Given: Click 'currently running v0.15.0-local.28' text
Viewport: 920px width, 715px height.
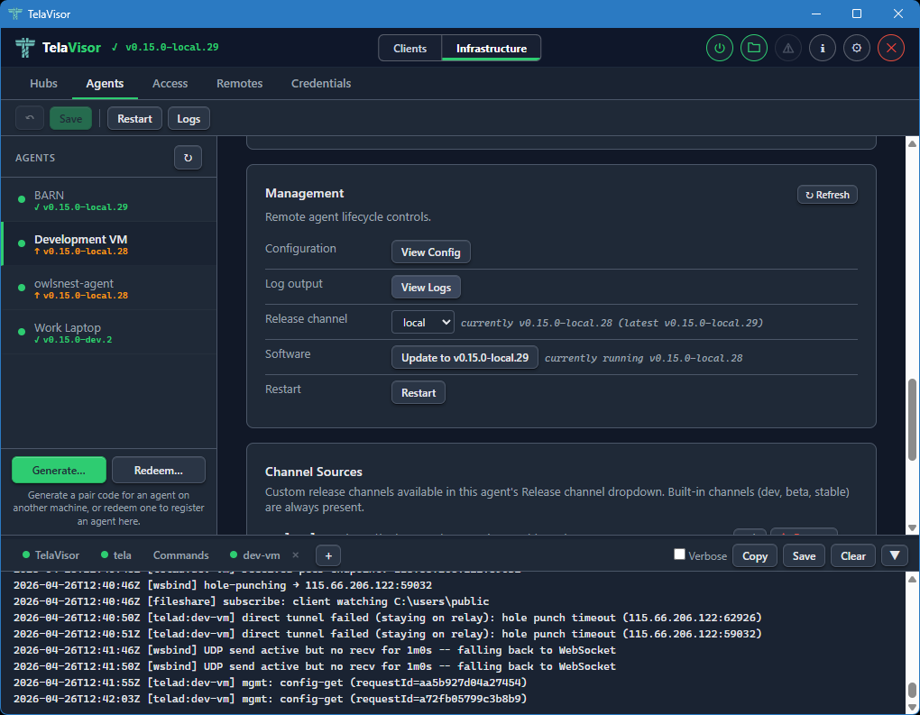Looking at the screenshot, I should click(644, 358).
